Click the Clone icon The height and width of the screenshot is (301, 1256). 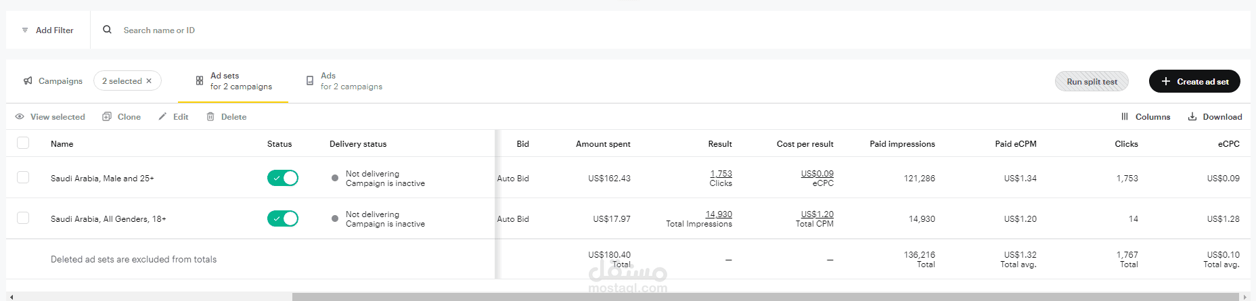(107, 116)
